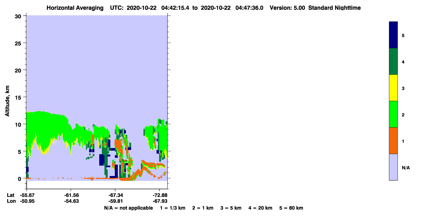Click the yellow colorbar segment labeled 3
423x217 pixels.
pos(393,88)
